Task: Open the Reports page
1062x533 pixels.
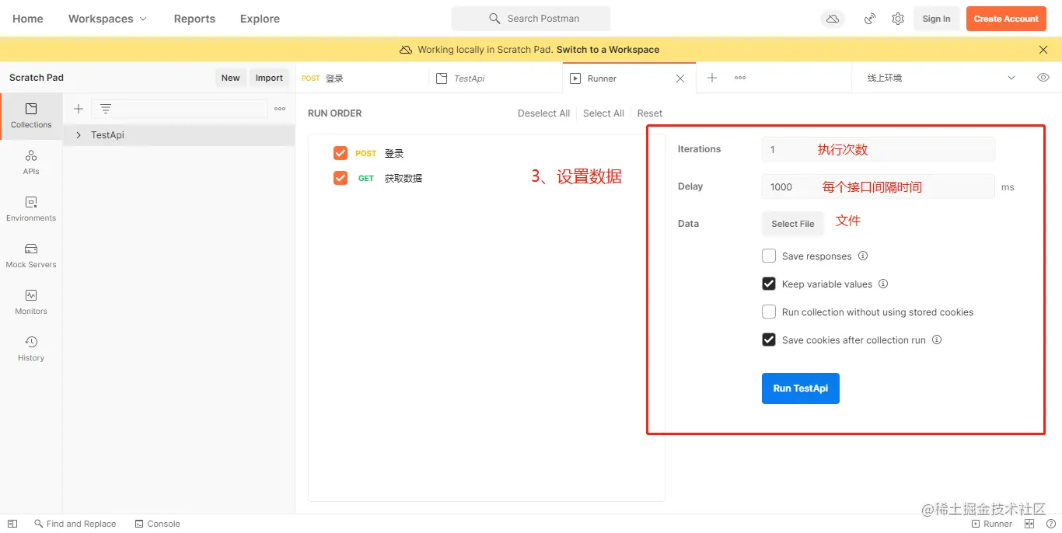Action: [x=194, y=19]
